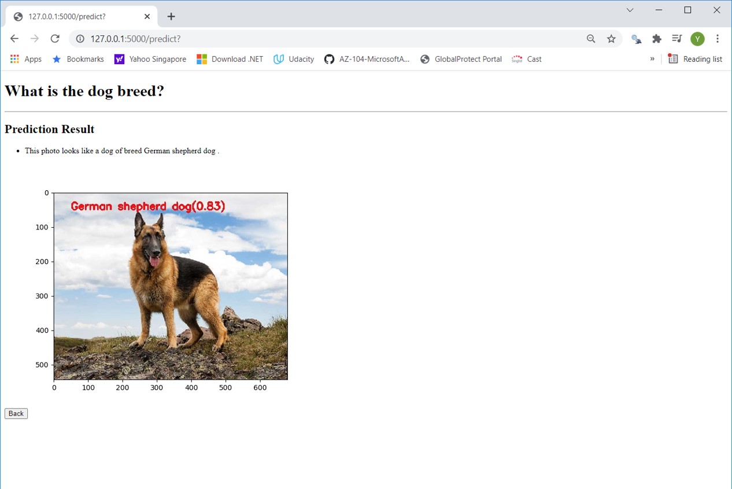This screenshot has height=489, width=732.
Task: Open the GlobalProtect Portal bookmark
Action: [461, 58]
